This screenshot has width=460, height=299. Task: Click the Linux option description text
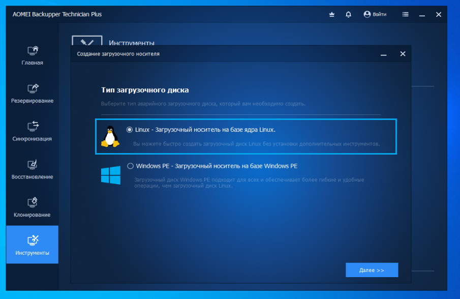pyautogui.click(x=256, y=144)
